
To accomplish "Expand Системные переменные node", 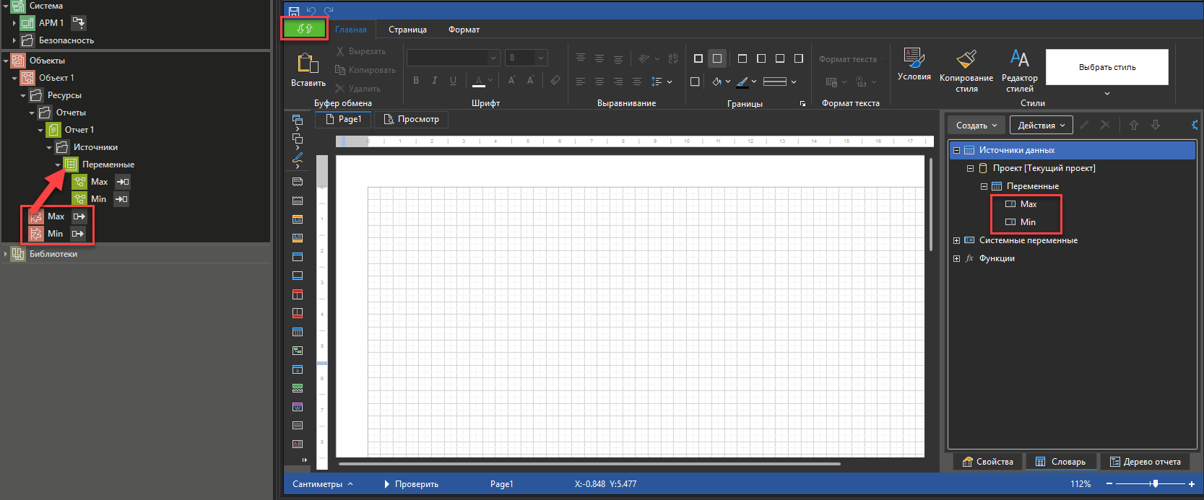I will pos(957,240).
